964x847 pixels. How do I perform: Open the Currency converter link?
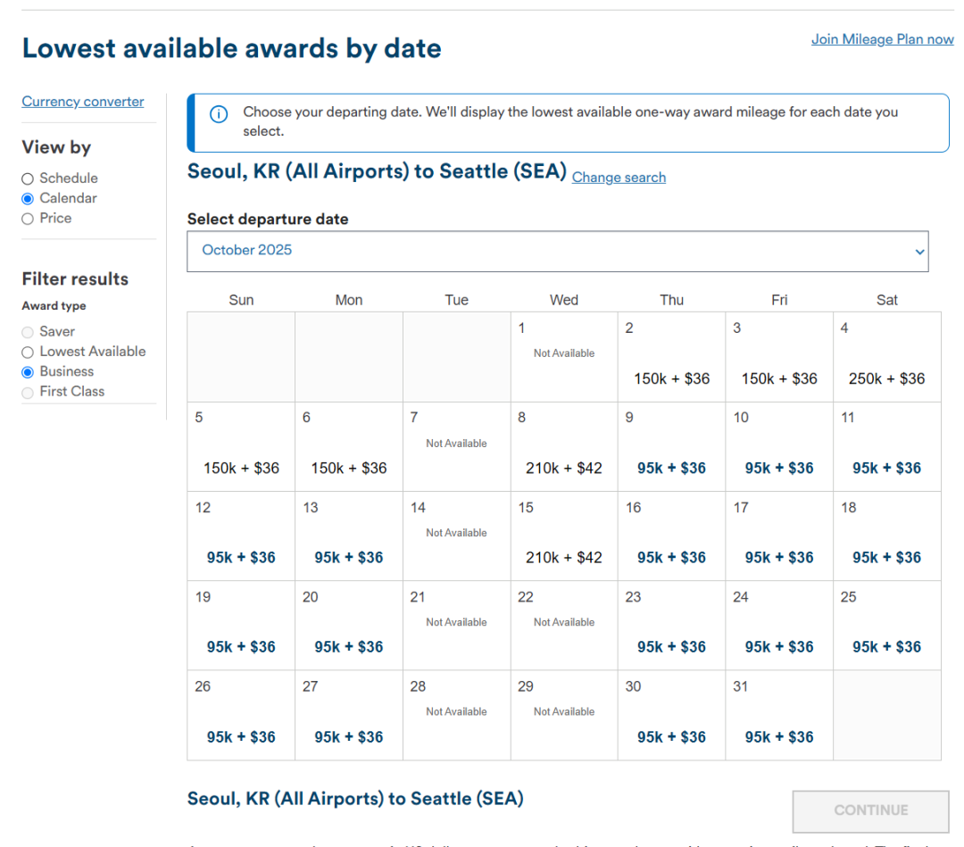point(83,102)
